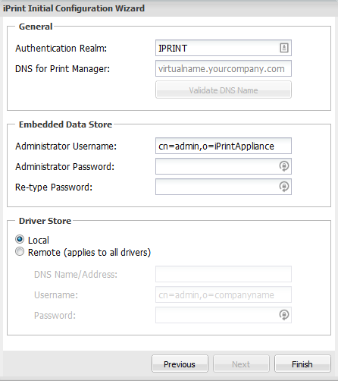Click the DNS Name/Address field under Driver Store
Image resolution: width=338 pixels, height=381 pixels.
coord(224,274)
